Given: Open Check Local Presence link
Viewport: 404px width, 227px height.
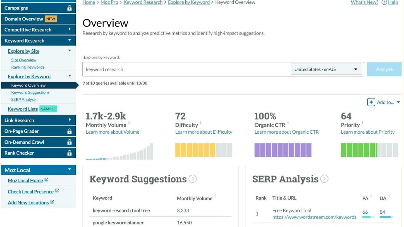Looking at the screenshot, I should click(31, 192).
